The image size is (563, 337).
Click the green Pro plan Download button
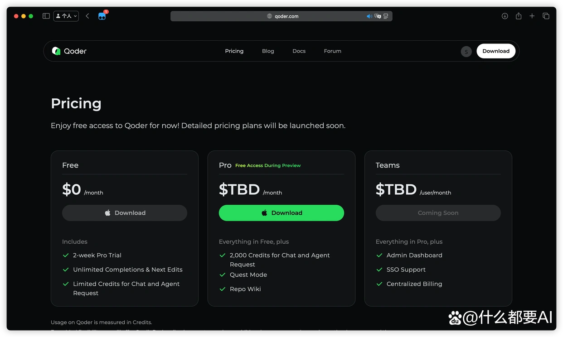click(281, 213)
